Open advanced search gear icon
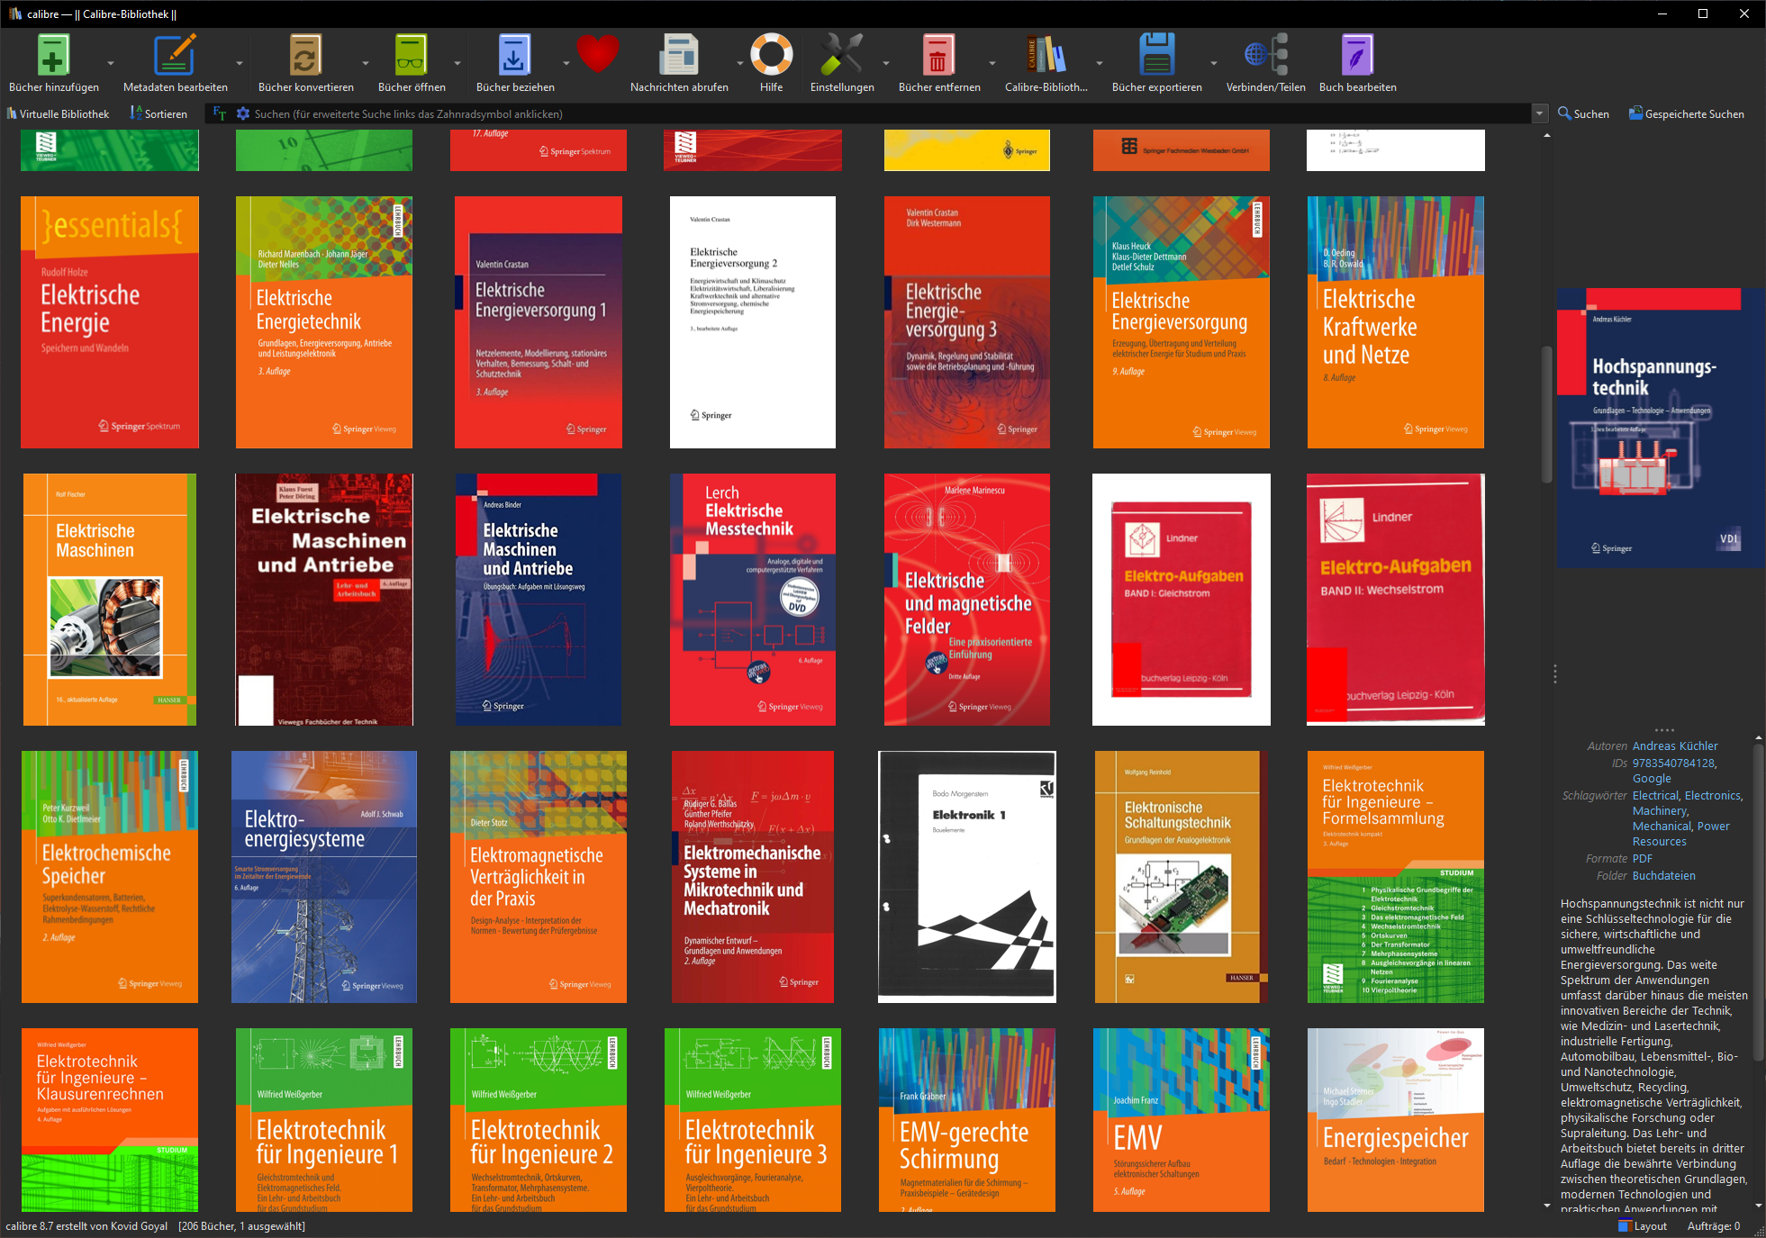The width and height of the screenshot is (1766, 1238). [243, 113]
